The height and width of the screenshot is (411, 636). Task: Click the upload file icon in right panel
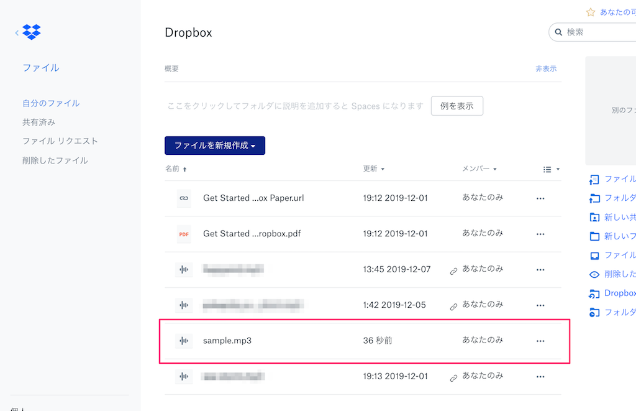(594, 180)
